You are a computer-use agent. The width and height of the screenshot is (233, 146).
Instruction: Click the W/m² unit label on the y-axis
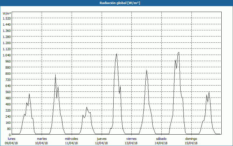(x=7, y=13)
